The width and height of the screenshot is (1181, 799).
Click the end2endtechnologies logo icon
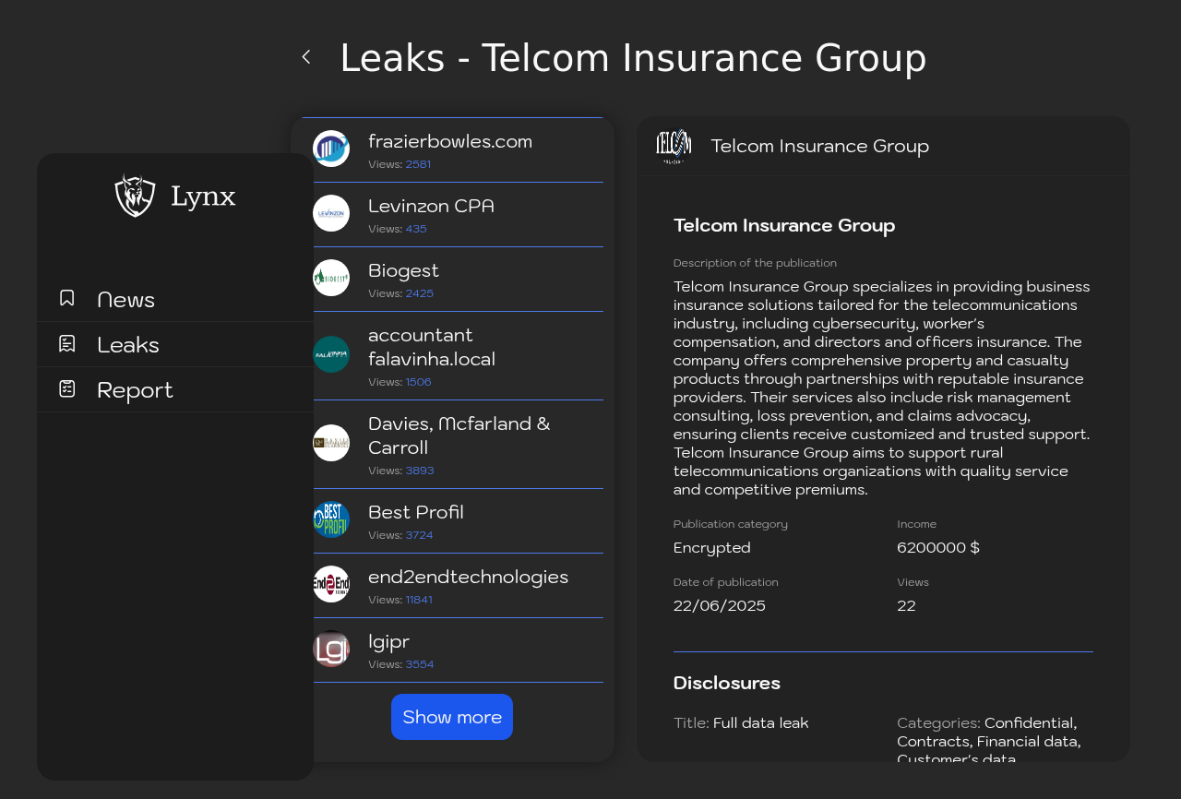click(331, 584)
